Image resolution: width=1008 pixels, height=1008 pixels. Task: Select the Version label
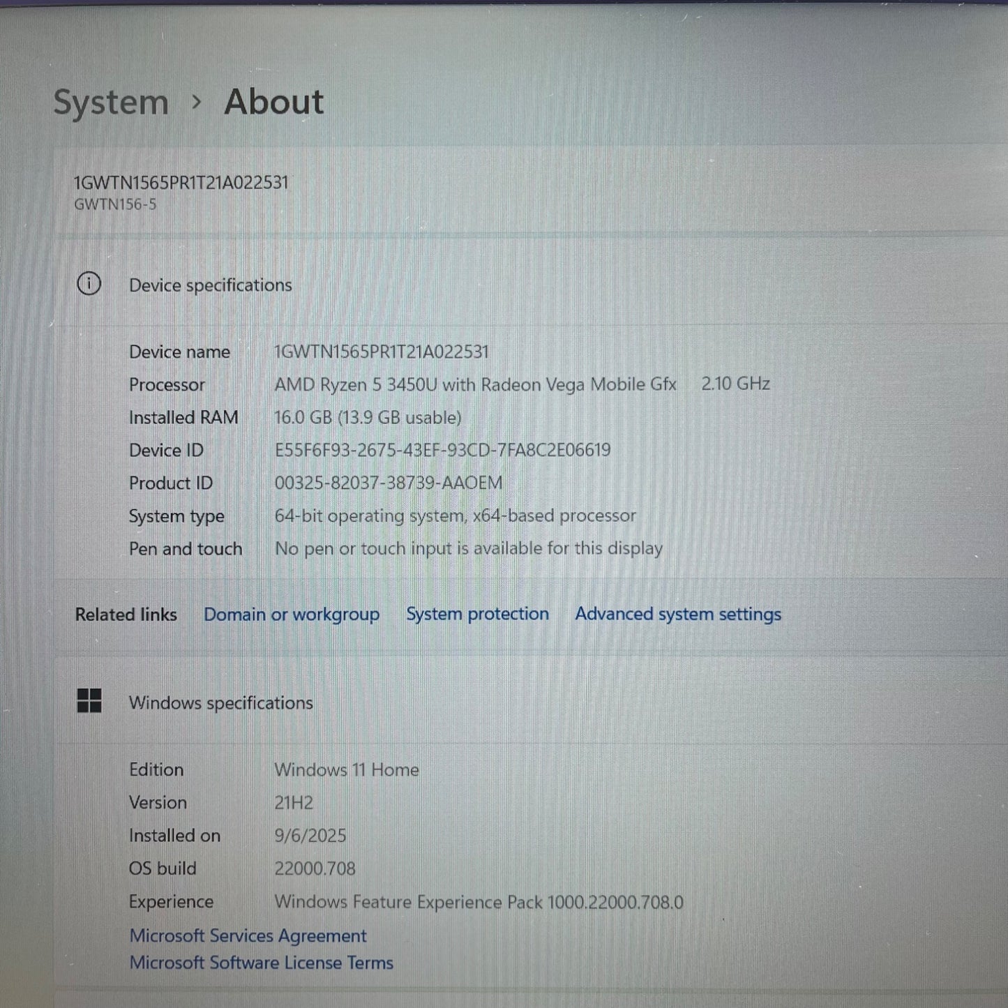click(158, 802)
